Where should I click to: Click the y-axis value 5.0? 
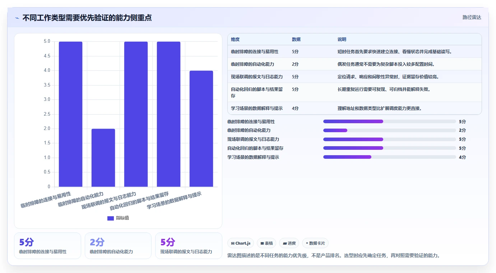[47, 42]
